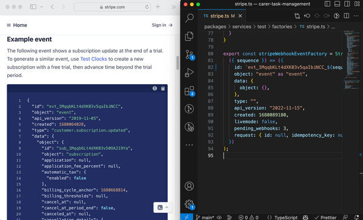Click the info icon on code block
Viewport: 363px width, 220px height.
155,88
